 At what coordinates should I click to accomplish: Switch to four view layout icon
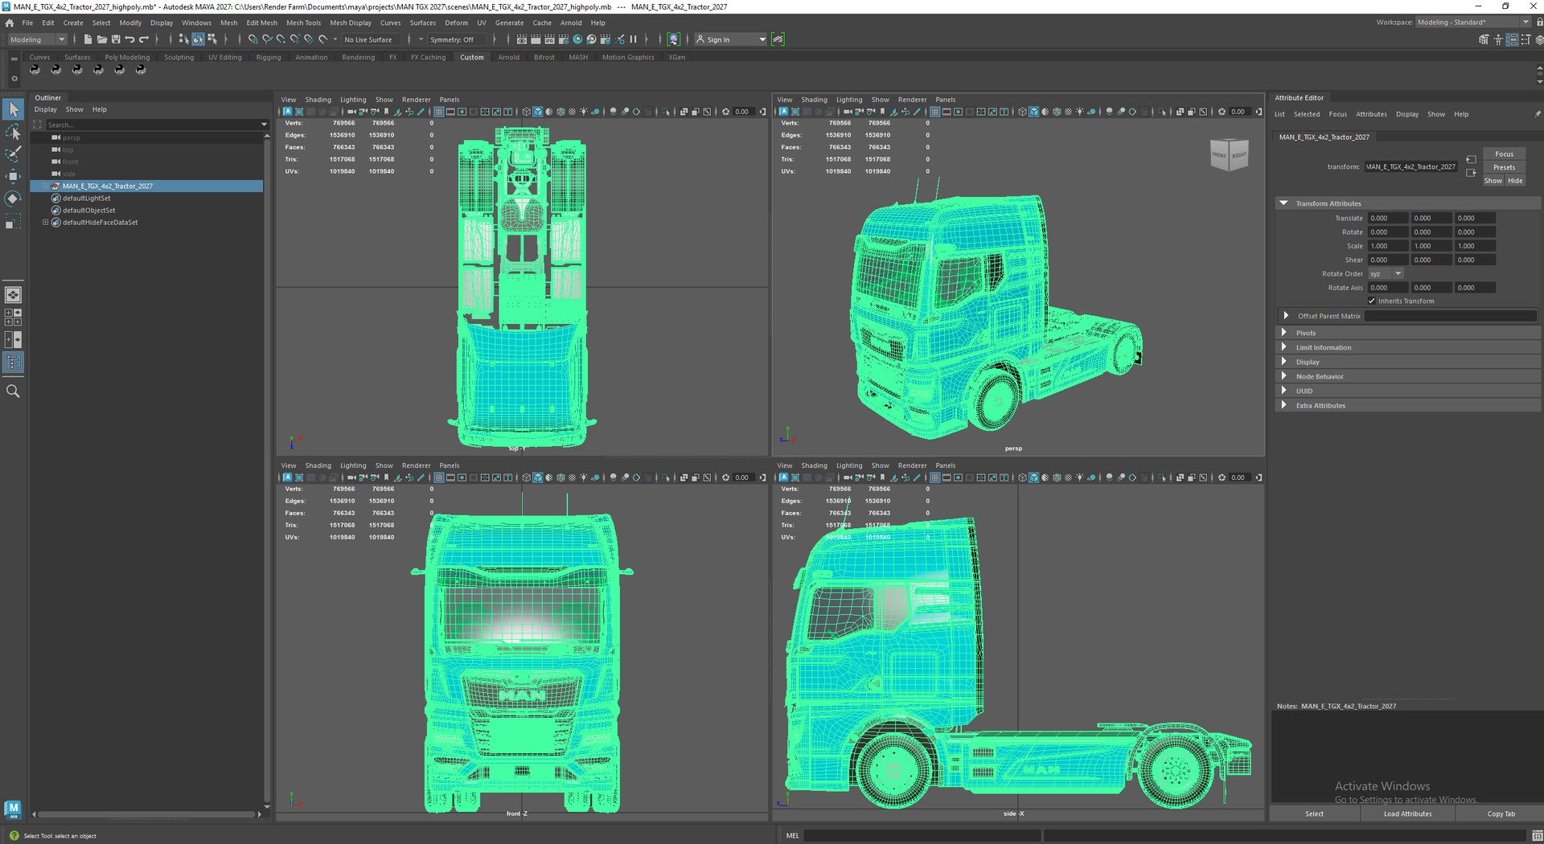(x=13, y=318)
